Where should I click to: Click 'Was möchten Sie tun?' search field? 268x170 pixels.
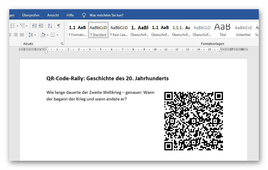coord(107,15)
